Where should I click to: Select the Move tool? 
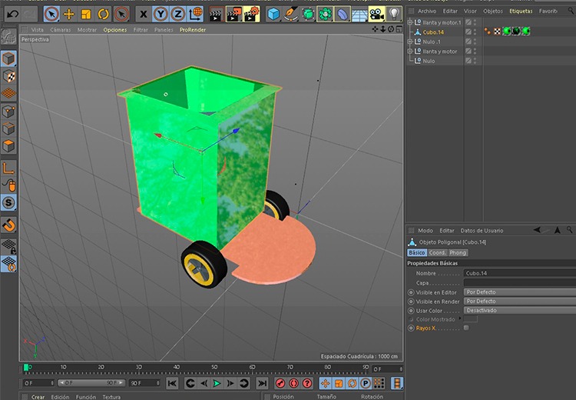[x=69, y=13]
